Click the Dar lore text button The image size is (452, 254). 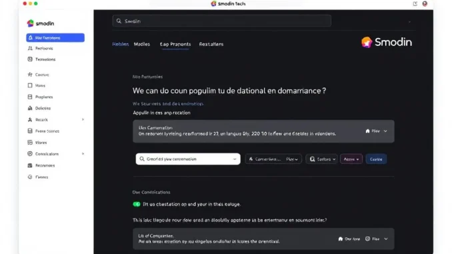[x=352, y=239]
